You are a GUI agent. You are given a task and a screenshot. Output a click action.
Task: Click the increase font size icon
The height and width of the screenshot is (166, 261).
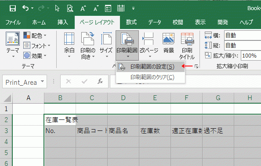pos(83,8)
